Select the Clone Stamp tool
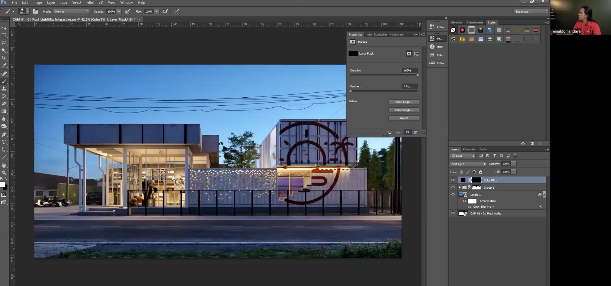611x286 pixels. point(4,89)
